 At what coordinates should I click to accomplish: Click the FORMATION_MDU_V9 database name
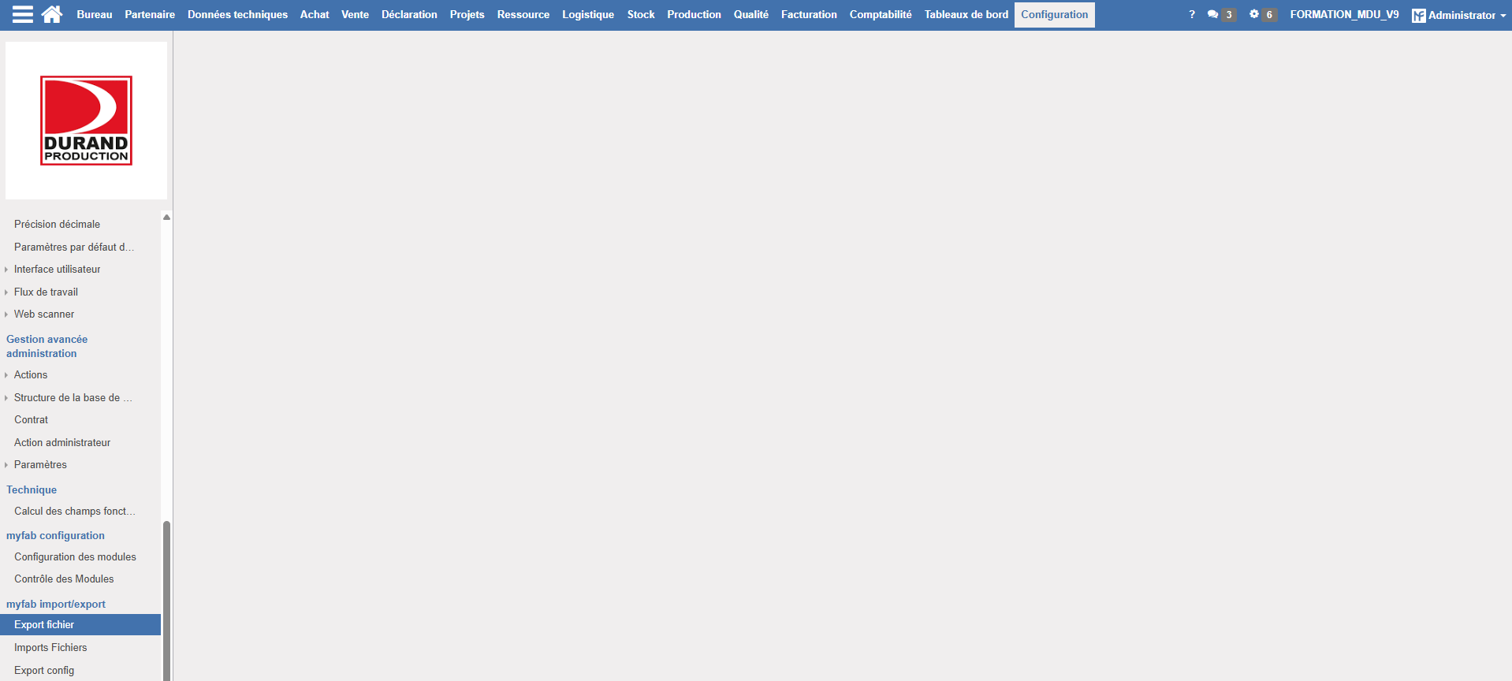(1344, 15)
